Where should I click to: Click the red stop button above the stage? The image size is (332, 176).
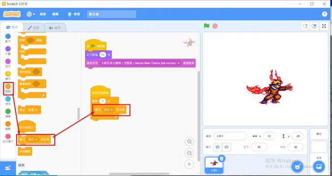click(x=215, y=26)
